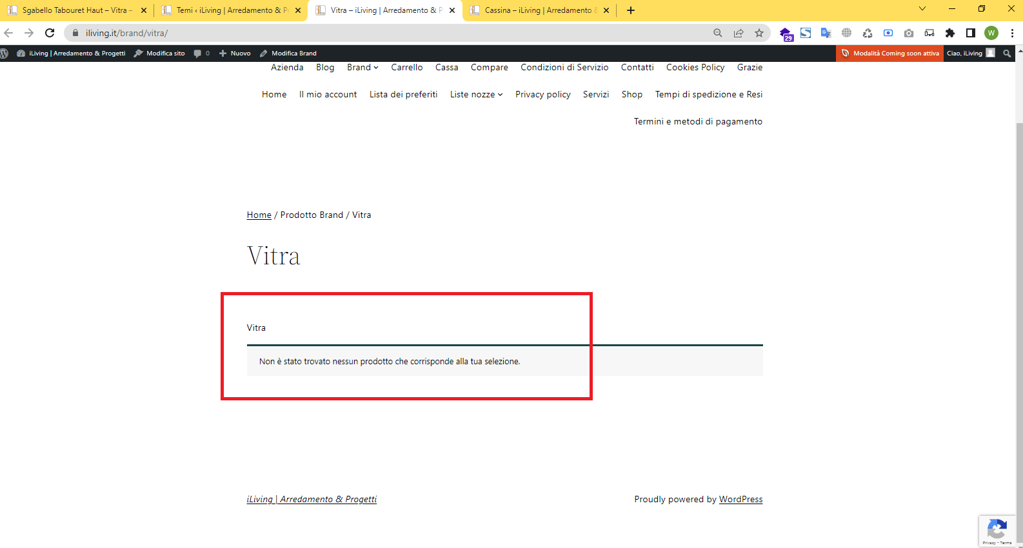
Task: Click the camera screenshot extension icon
Action: (x=909, y=33)
